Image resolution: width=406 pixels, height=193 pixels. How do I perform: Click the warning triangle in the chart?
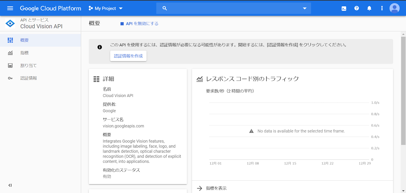(x=251, y=131)
